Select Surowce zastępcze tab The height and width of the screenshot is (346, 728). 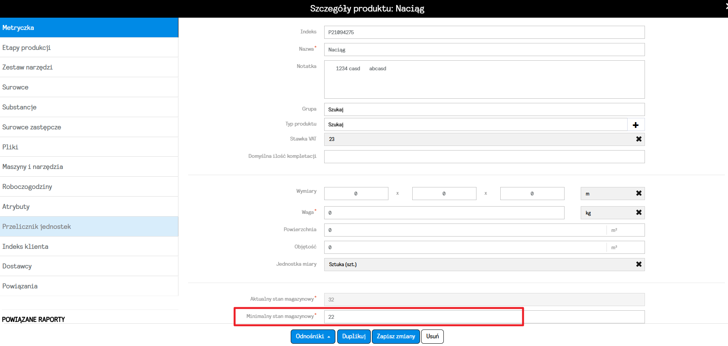tap(89, 127)
